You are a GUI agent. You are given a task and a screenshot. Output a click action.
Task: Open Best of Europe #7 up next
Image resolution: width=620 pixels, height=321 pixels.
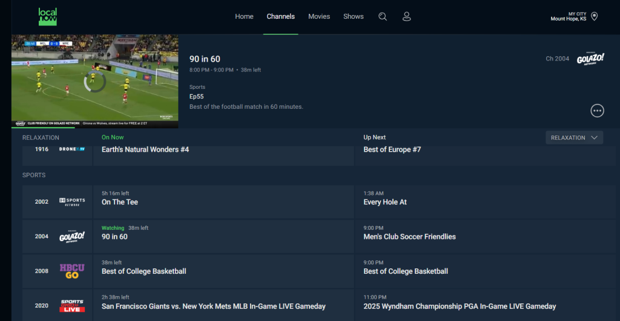[x=485, y=155]
